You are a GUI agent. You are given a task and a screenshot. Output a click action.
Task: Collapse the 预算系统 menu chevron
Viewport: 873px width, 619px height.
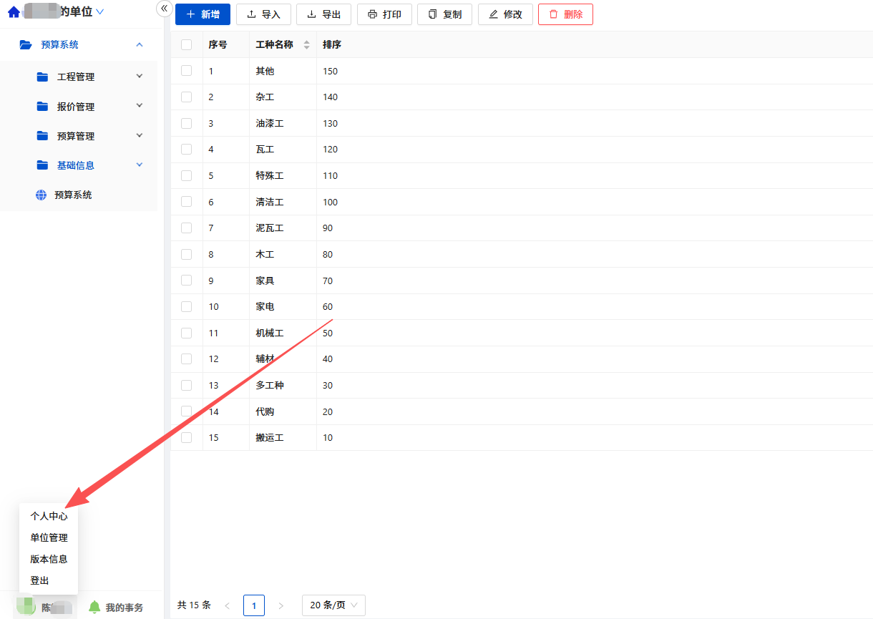[x=140, y=44]
